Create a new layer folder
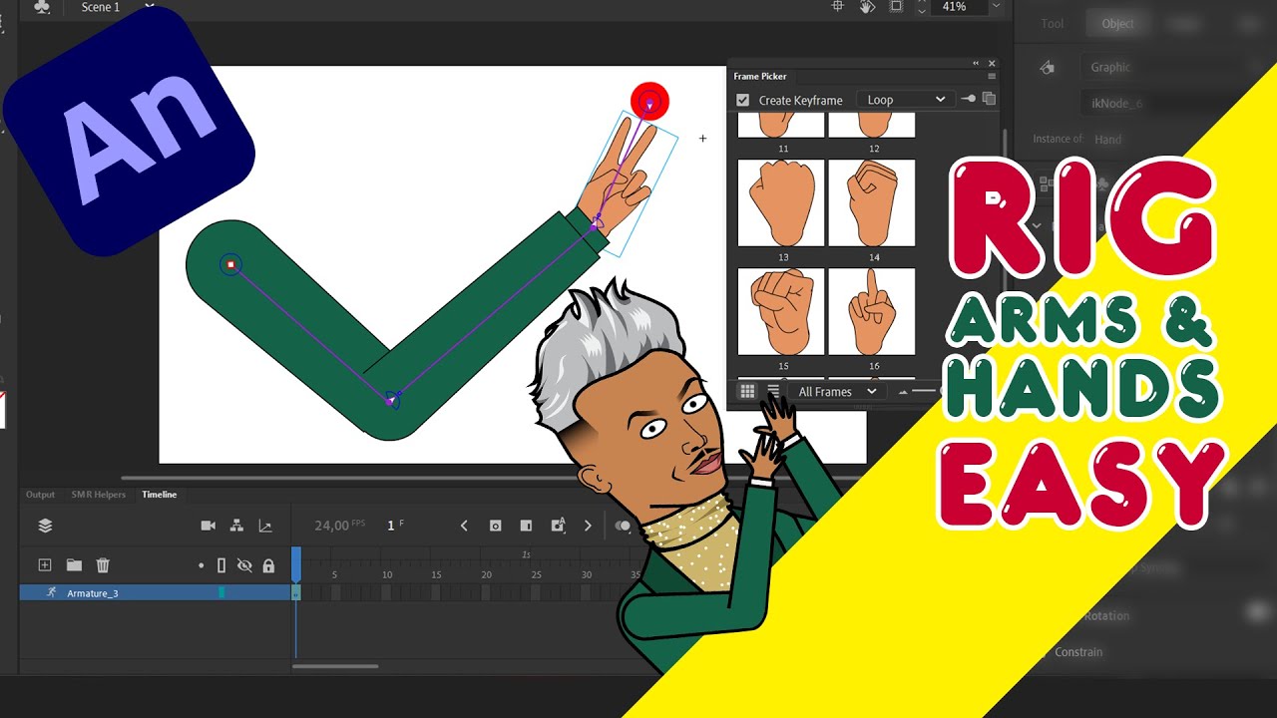Screen dimensions: 1277x718 tap(74, 565)
